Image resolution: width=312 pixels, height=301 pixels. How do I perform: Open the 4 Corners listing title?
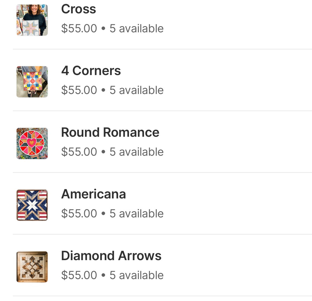(91, 71)
